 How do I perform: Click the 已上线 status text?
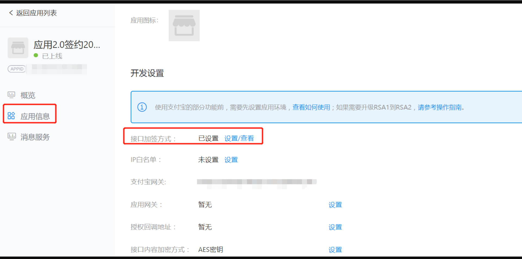click(x=52, y=56)
